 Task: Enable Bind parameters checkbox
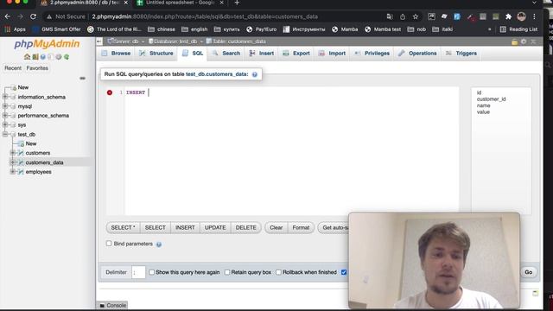click(109, 244)
